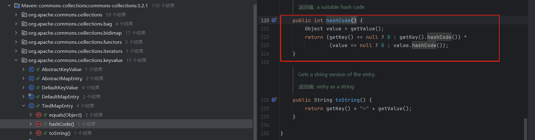The width and height of the screenshot is (535, 140).
Task: Click the editor vertical scrollbar thumb
Action: click(526, 129)
